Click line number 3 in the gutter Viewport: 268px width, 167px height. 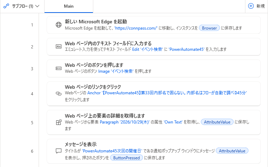click(x=32, y=69)
